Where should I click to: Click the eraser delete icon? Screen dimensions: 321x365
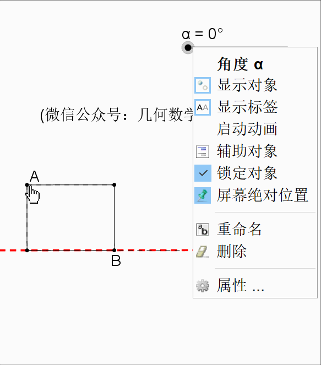coord(203,252)
